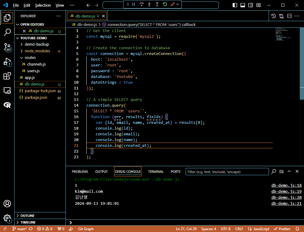This screenshot has width=304, height=232.
Task: Open the timeline history icon in editor toolbar
Action: pyautogui.click(x=274, y=16)
